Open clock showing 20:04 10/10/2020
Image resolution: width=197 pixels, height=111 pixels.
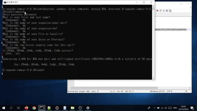click(183, 108)
